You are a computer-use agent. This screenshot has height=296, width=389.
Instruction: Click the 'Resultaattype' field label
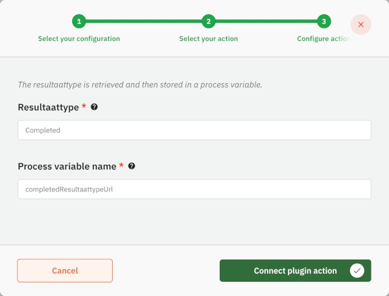[x=48, y=106]
